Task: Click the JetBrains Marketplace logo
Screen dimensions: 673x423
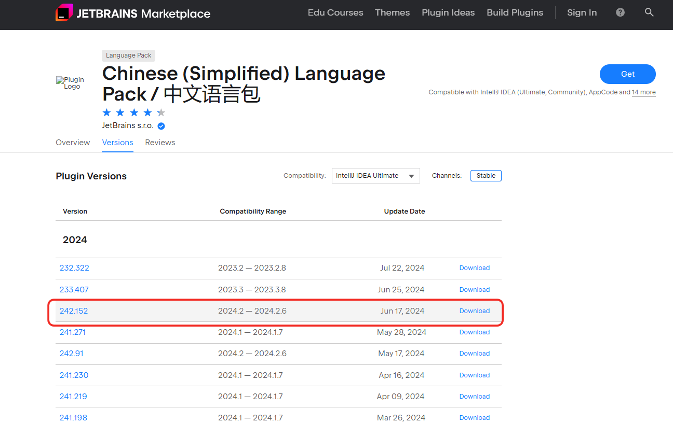Action: click(x=133, y=12)
